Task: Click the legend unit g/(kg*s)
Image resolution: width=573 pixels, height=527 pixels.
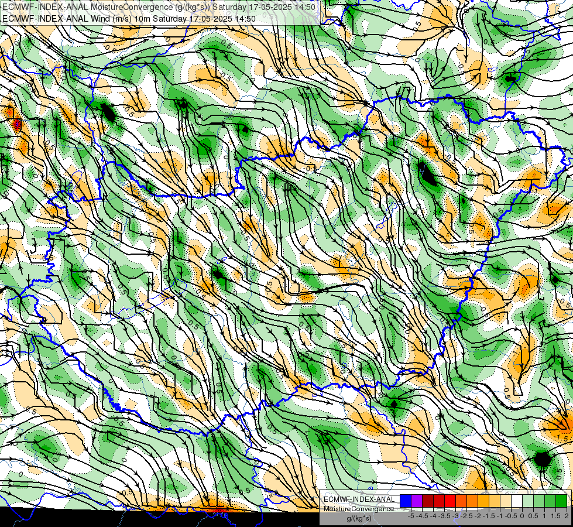Action: tap(359, 519)
